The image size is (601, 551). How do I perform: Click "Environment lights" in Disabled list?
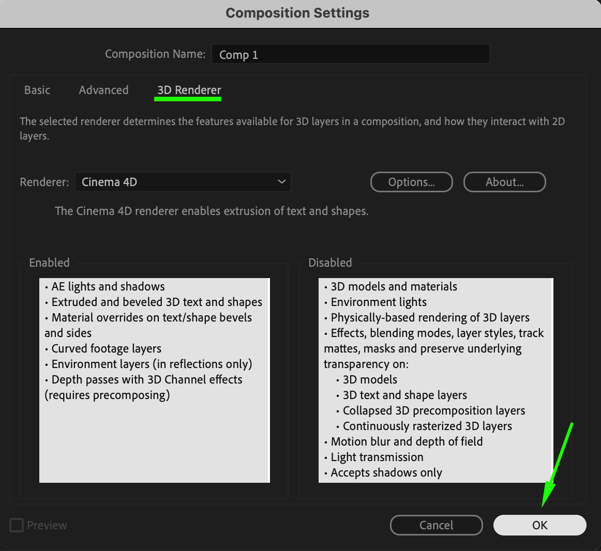tap(379, 302)
